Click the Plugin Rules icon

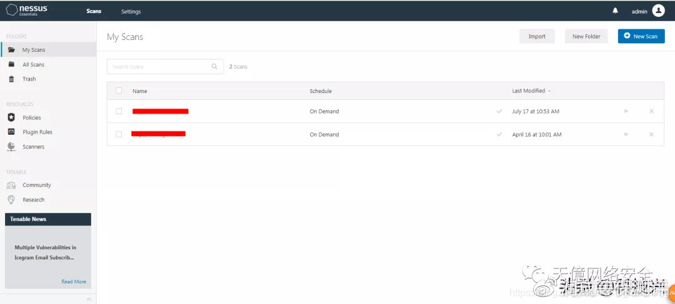(12, 132)
